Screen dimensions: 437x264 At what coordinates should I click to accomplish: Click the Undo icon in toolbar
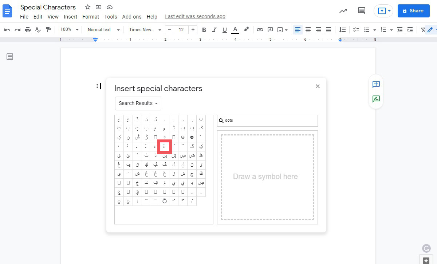pos(7,30)
